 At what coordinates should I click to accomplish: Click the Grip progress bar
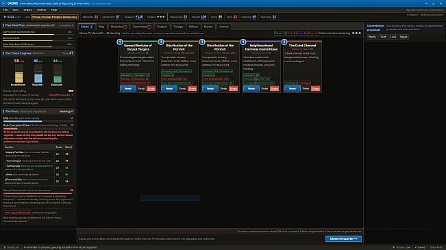(x=38, y=122)
